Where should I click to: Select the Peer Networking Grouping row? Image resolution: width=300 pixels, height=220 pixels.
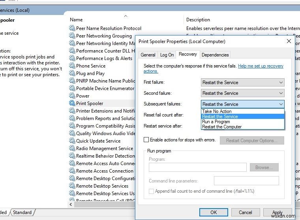click(x=102, y=36)
